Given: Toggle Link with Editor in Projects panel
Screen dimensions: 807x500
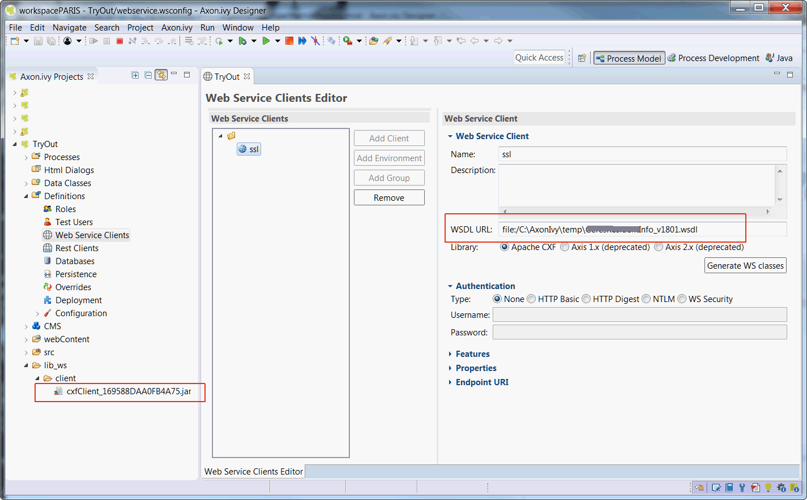Looking at the screenshot, I should (x=161, y=75).
